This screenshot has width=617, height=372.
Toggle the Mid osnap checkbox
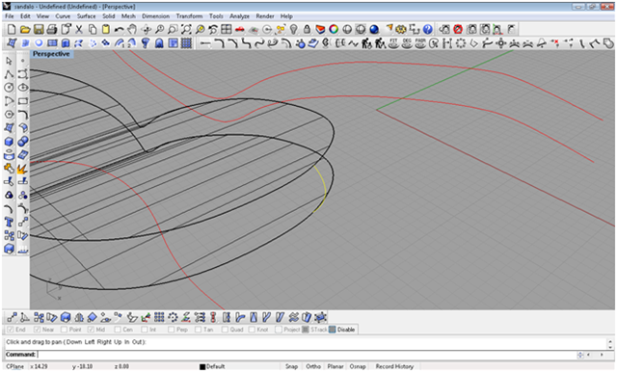point(91,330)
